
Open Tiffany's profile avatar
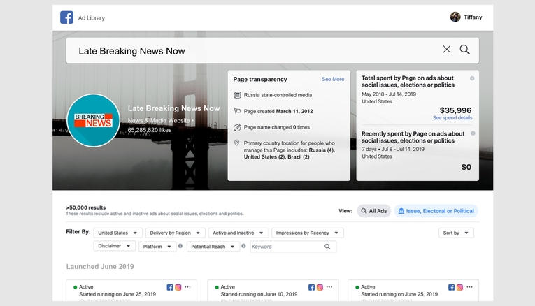click(455, 17)
